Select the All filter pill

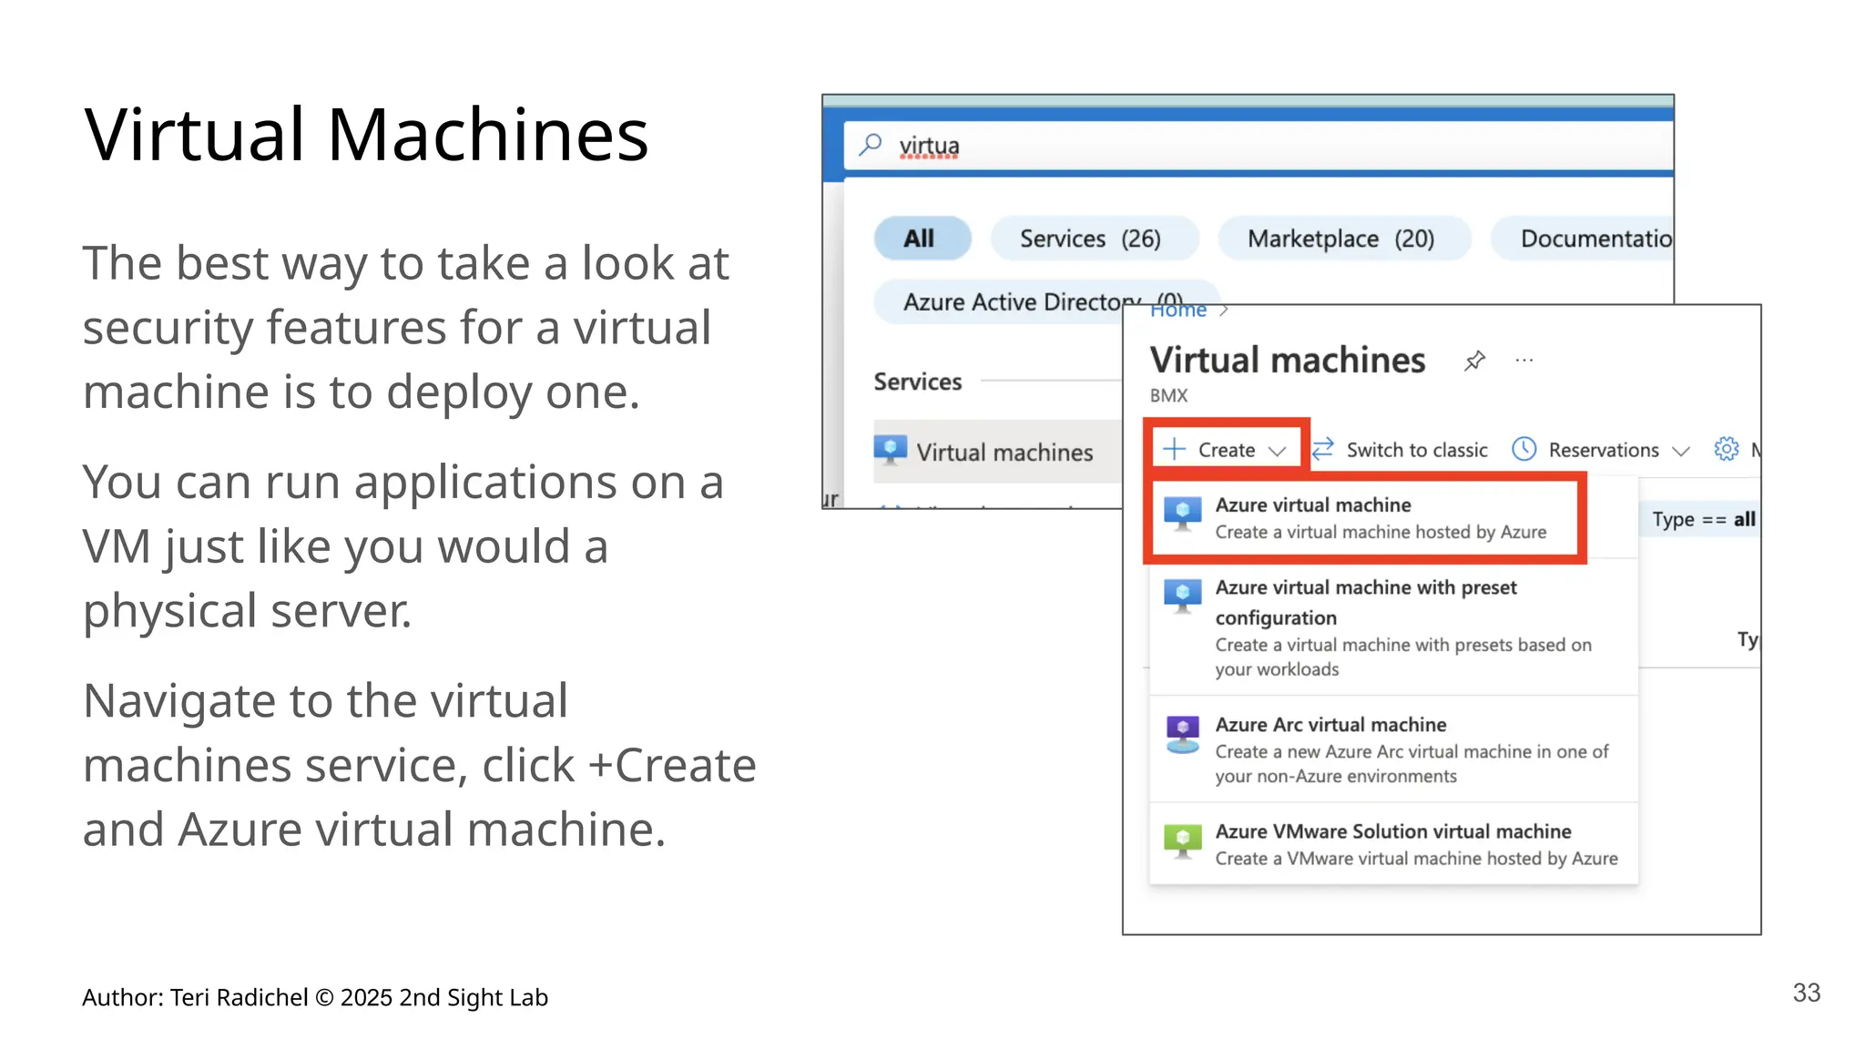[x=922, y=239]
